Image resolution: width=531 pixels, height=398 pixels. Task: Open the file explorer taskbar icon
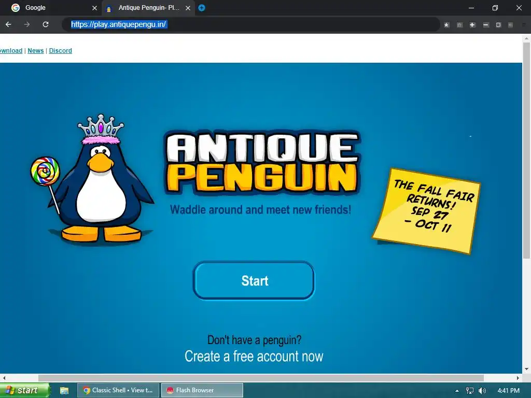pyautogui.click(x=64, y=391)
